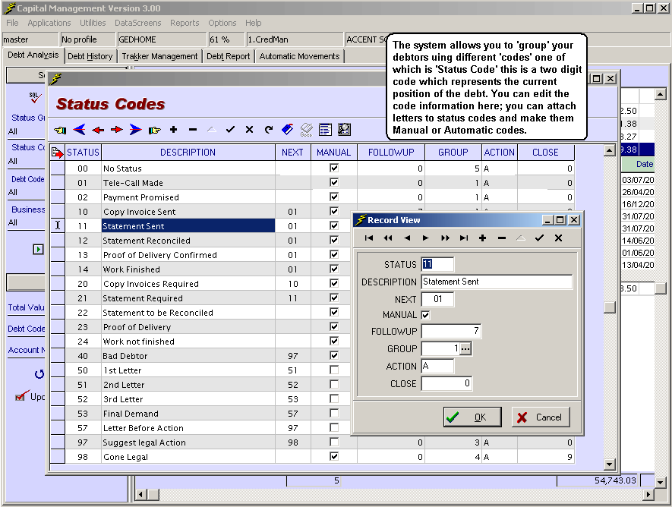The height and width of the screenshot is (507, 672).
Task: Switch to grid list view icon
Action: pyautogui.click(x=325, y=129)
